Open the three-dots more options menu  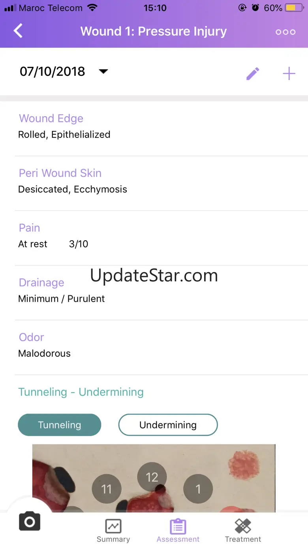coord(285,32)
